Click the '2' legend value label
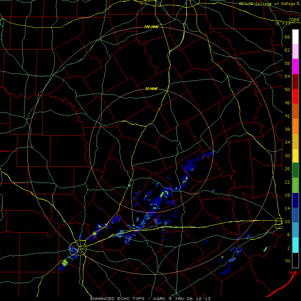 click(x=289, y=248)
